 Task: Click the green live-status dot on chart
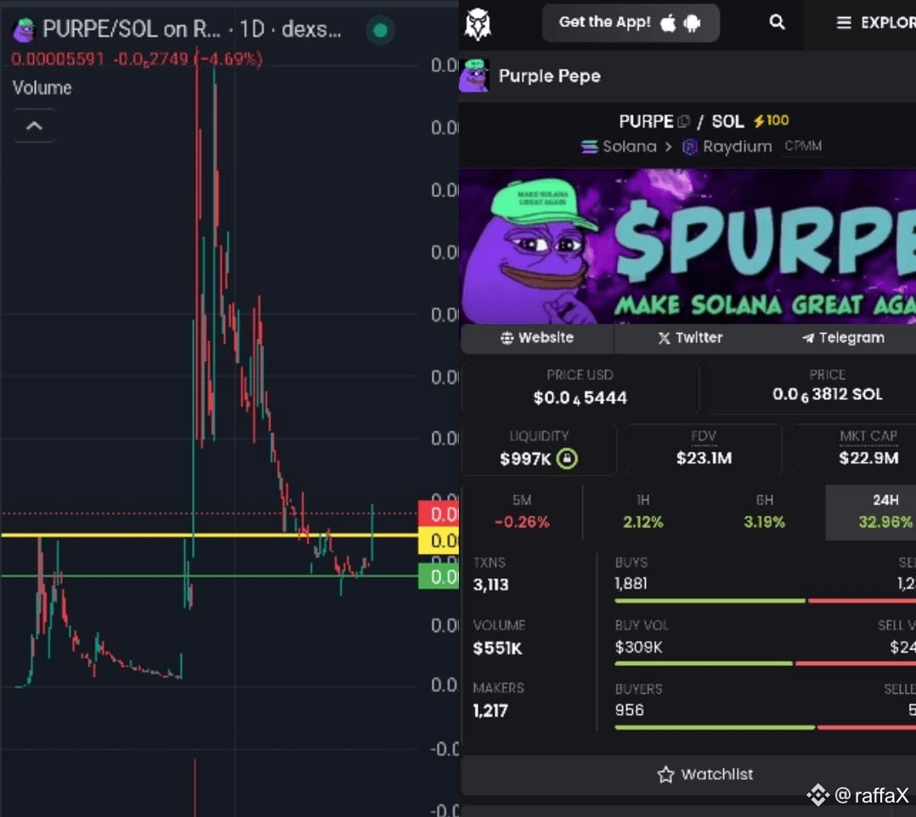pyautogui.click(x=381, y=31)
